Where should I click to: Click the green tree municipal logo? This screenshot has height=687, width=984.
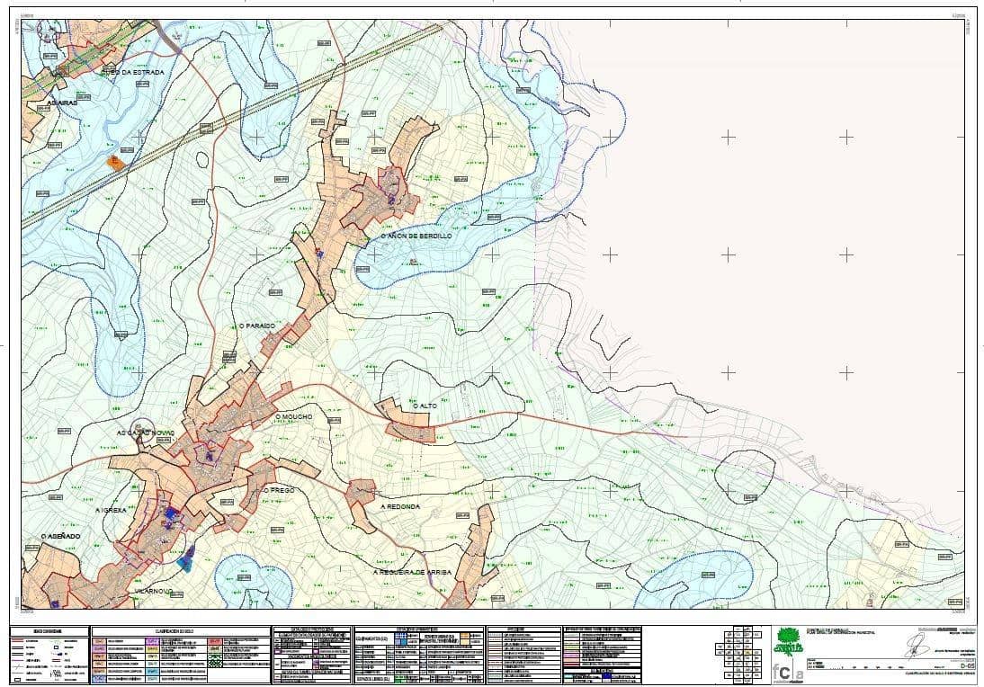[x=788, y=642]
